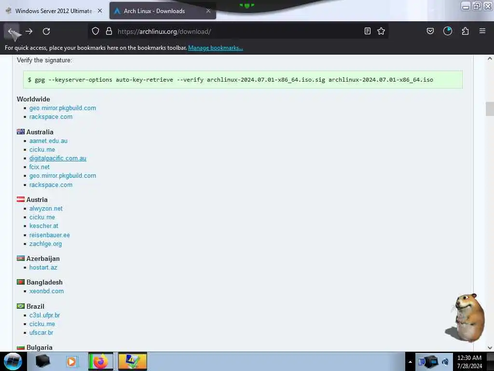The height and width of the screenshot is (371, 494).
Task: Go back with the browser back arrow
Action: (12, 31)
